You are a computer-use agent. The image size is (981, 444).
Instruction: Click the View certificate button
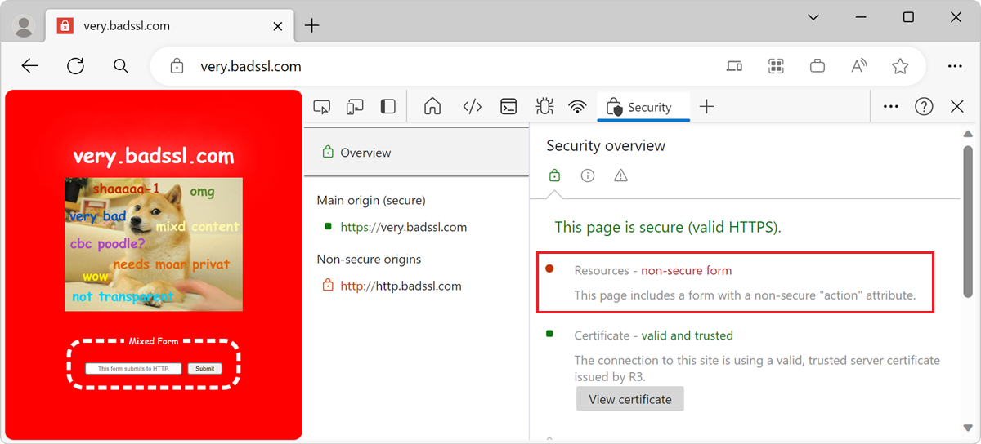[x=629, y=399]
